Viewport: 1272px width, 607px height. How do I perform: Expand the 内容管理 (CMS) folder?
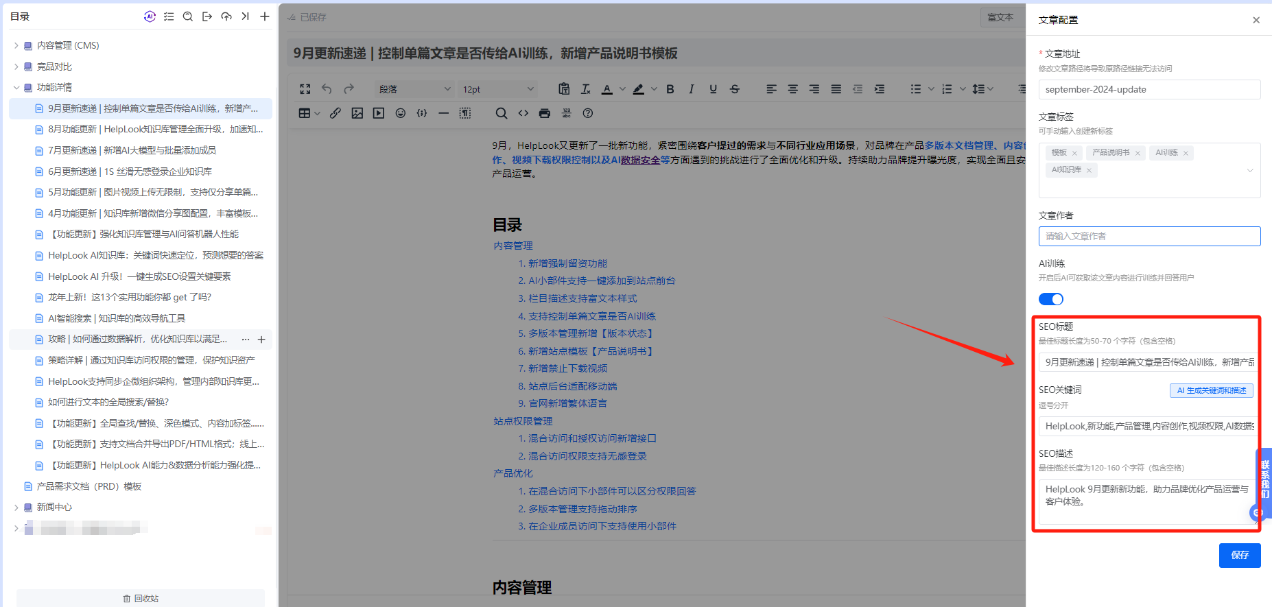click(16, 45)
